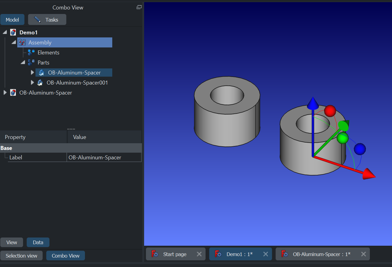The image size is (392, 267).
Task: Click the Property column header
Action: [33, 137]
